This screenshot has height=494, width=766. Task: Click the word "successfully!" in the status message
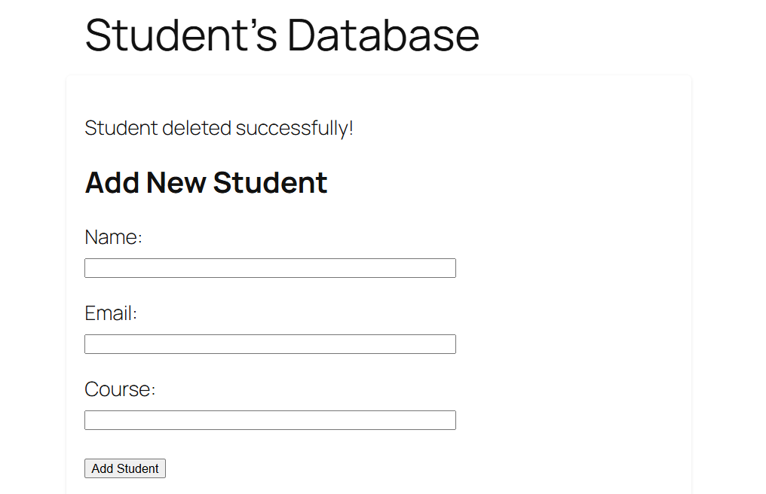(294, 128)
